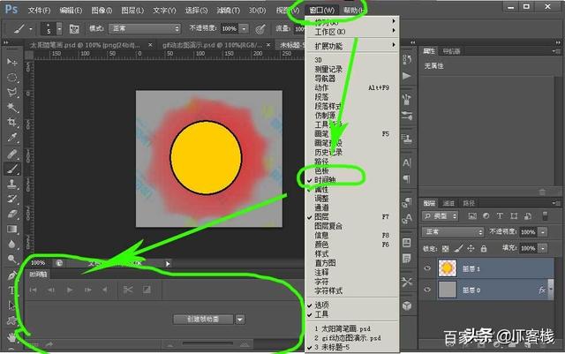Open the 3D cube panel icon in dock
The width and height of the screenshot is (565, 354).
click(407, 305)
